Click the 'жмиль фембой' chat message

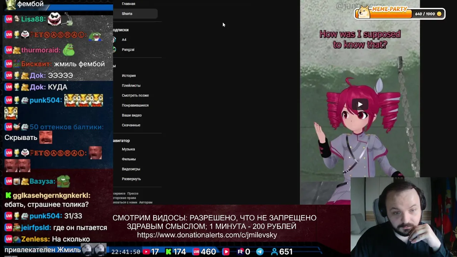click(x=79, y=64)
